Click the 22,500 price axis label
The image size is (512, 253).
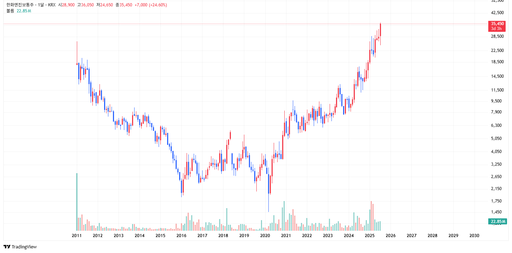[x=497, y=51]
